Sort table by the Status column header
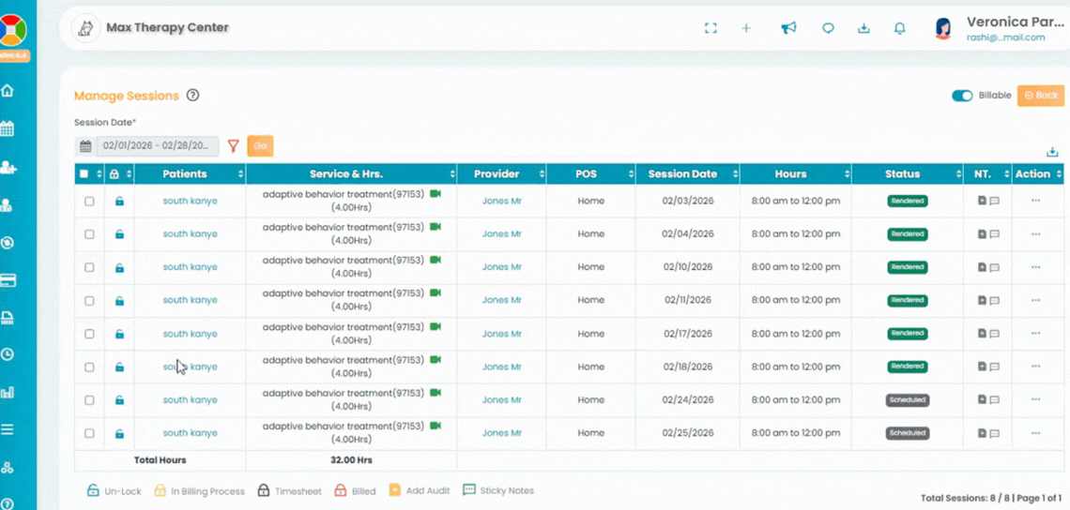Screen dimensions: 1070x510 point(907,174)
